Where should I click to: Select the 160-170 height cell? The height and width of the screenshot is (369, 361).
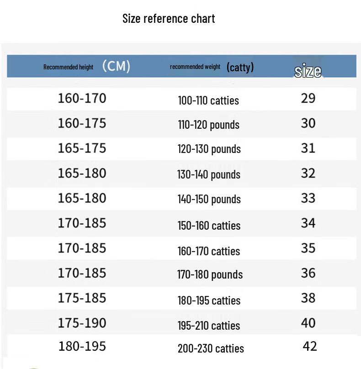tap(82, 98)
